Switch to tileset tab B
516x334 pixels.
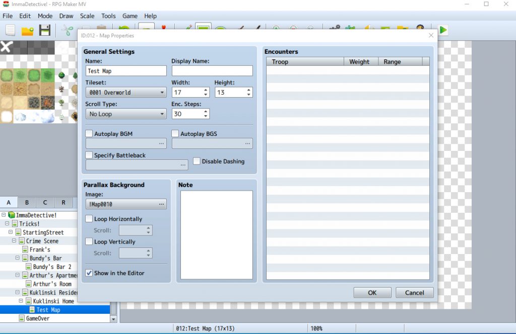click(x=27, y=202)
